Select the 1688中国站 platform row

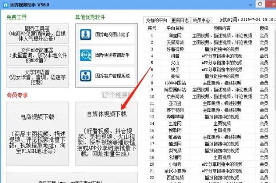(208, 83)
